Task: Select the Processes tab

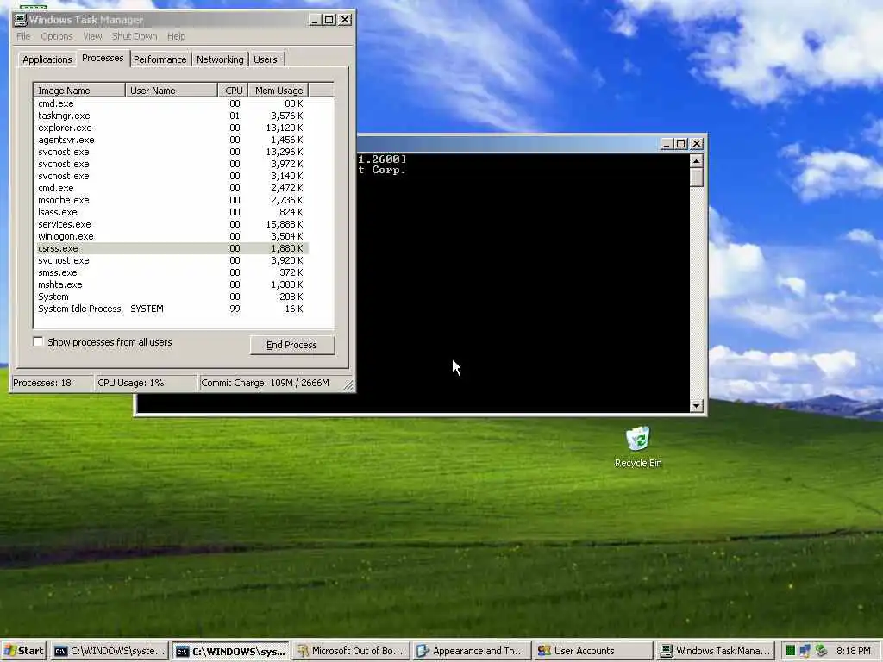Action: point(103,58)
